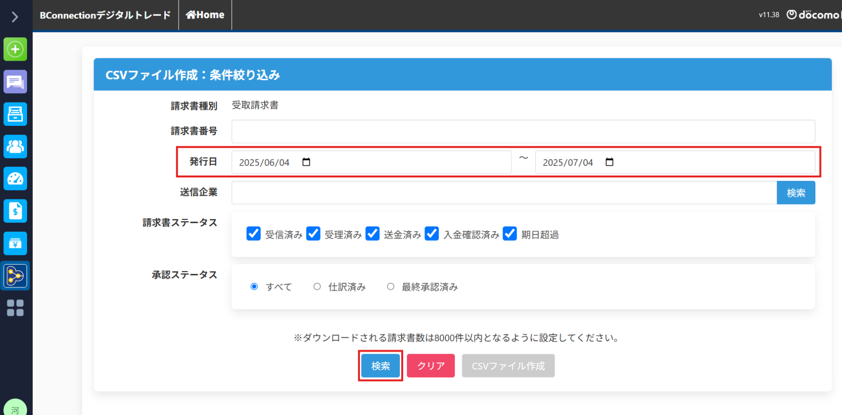
Task: Click the BConnectionデジタルトレード title
Action: pyautogui.click(x=105, y=15)
